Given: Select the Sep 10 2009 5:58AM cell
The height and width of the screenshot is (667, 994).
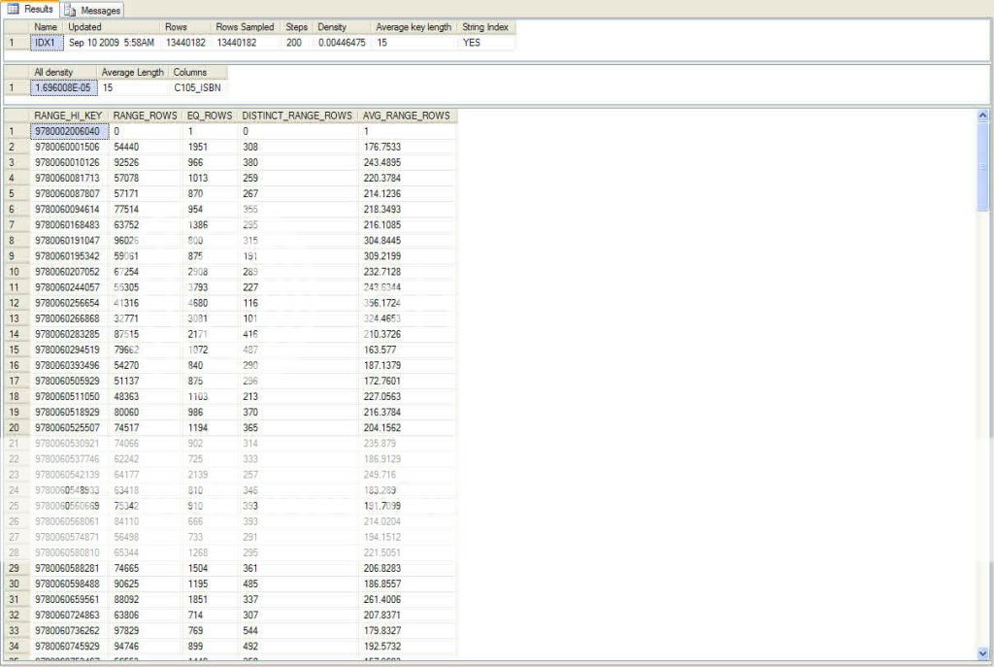Looking at the screenshot, I should point(113,43).
